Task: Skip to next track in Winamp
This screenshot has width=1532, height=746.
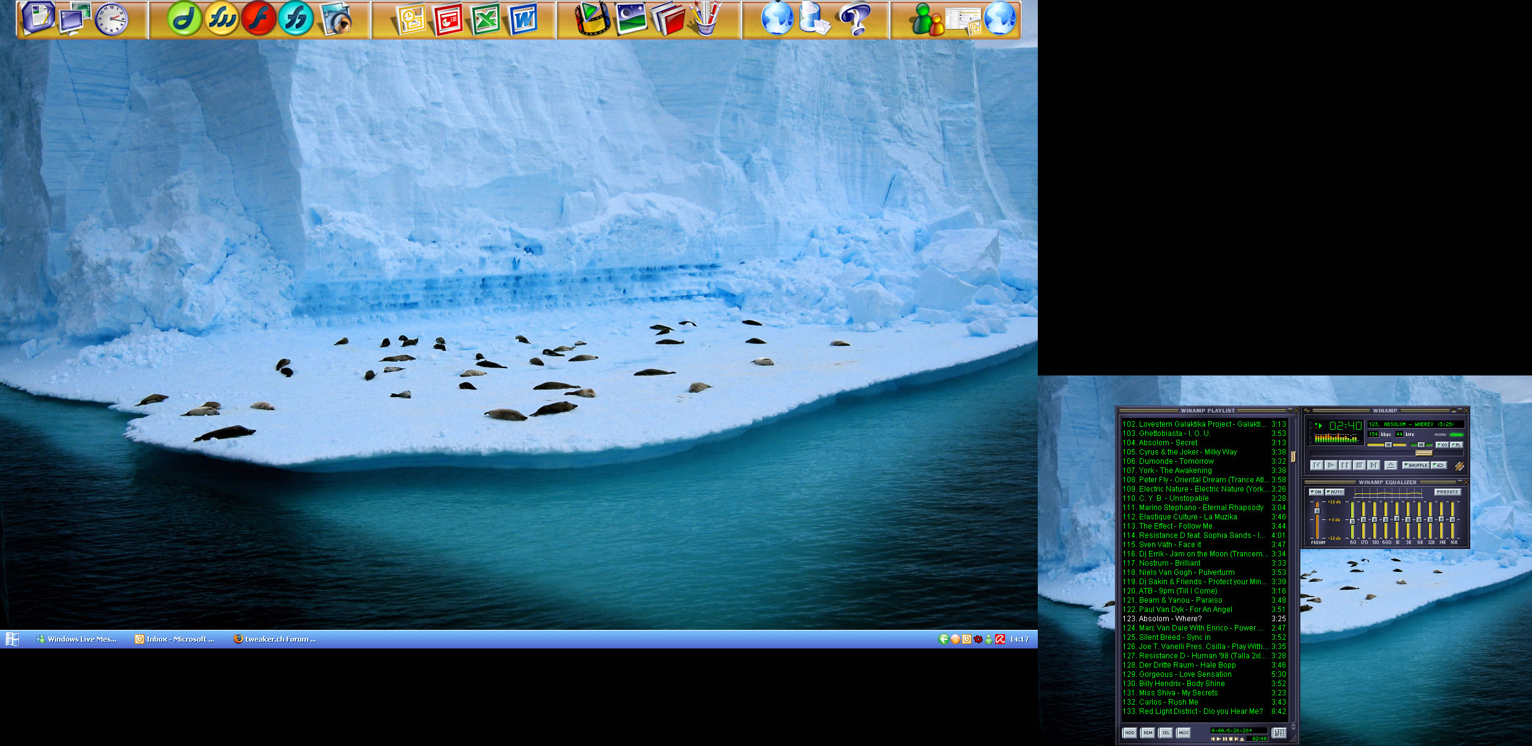Action: [x=1374, y=465]
